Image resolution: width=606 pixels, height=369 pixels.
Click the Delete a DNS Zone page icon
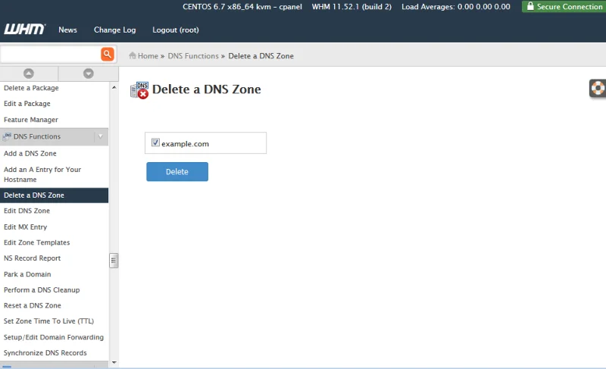tap(139, 90)
